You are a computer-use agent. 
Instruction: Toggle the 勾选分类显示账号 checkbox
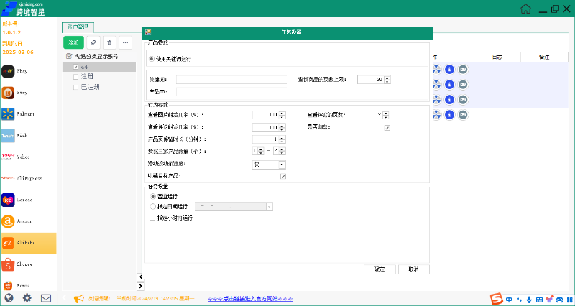[x=68, y=57]
